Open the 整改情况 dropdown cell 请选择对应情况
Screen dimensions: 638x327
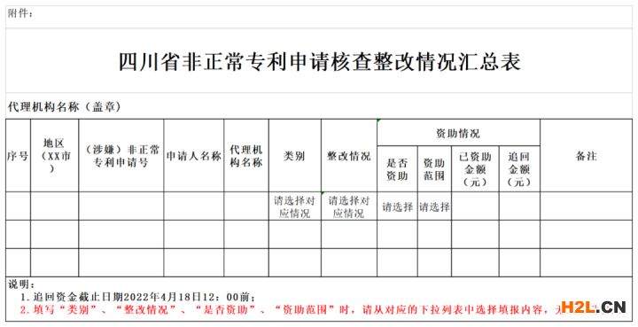349,206
